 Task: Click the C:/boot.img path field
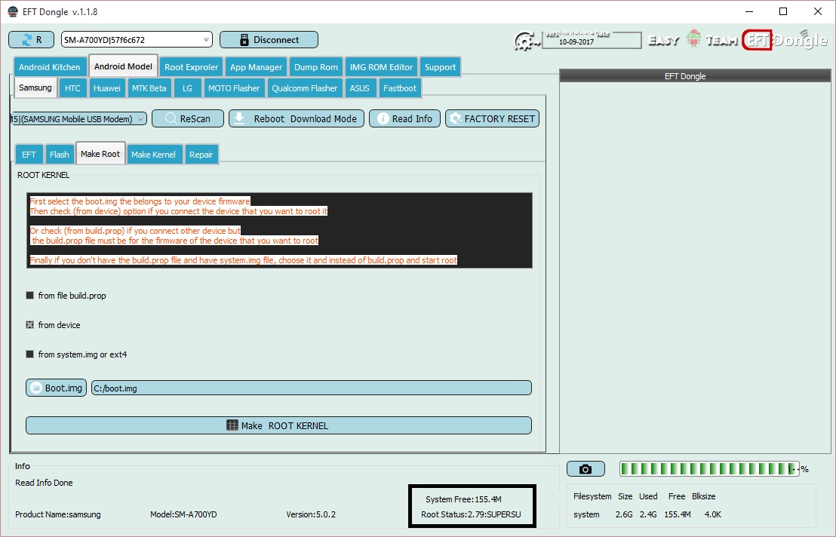(x=312, y=388)
